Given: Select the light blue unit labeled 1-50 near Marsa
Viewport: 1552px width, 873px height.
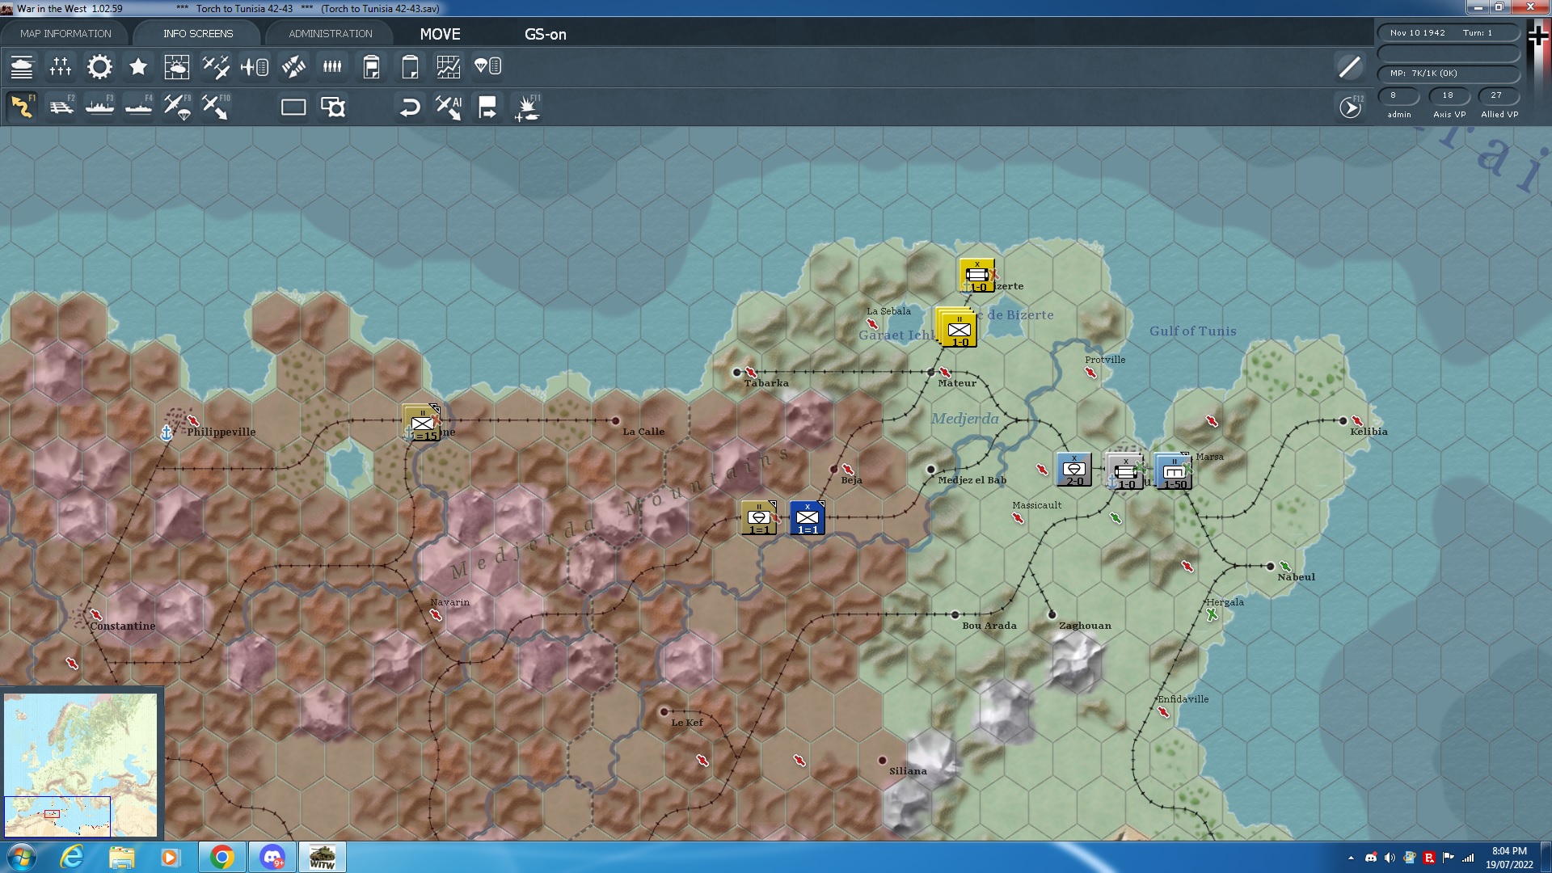Looking at the screenshot, I should (x=1174, y=471).
